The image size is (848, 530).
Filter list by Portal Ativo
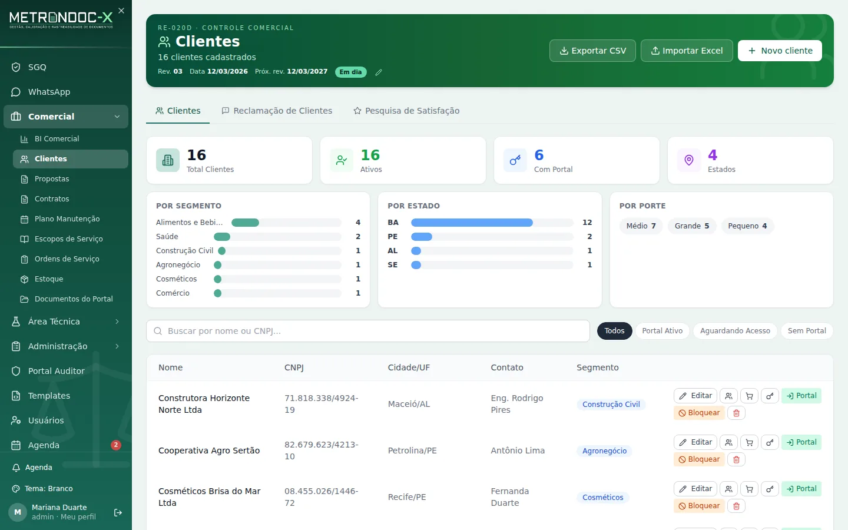coord(662,331)
